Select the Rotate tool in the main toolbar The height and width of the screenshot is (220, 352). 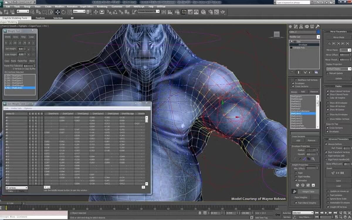point(63,12)
